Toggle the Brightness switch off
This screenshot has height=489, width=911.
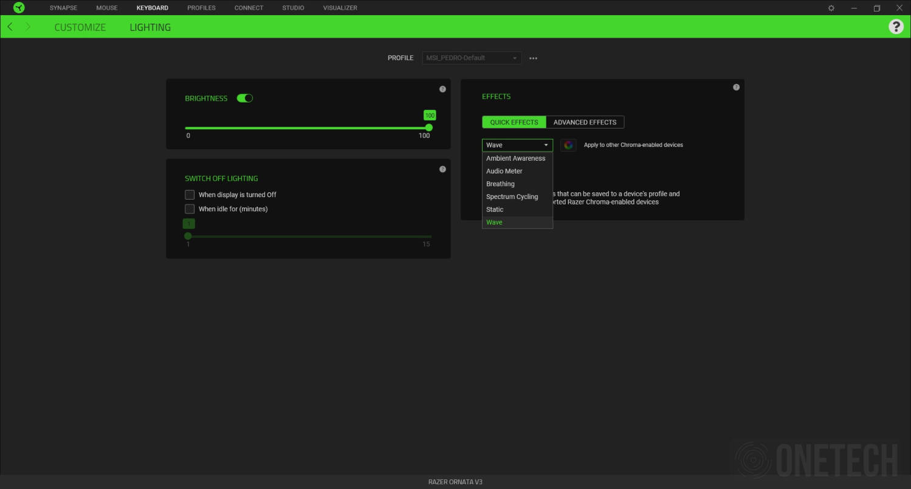pos(244,98)
